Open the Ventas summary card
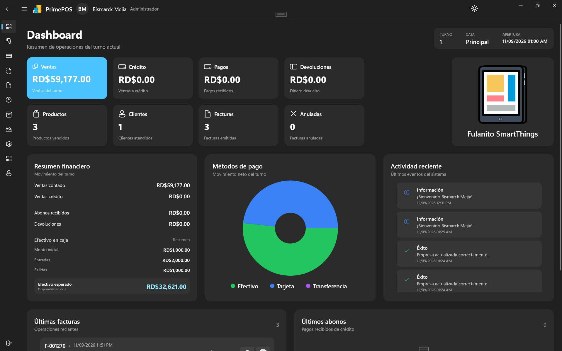Viewport: 562px width, 351px height. pyautogui.click(x=67, y=78)
